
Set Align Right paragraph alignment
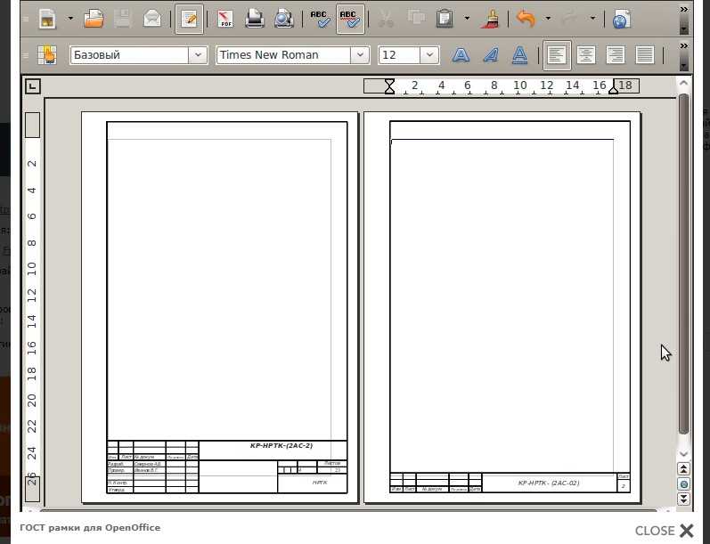[x=616, y=55]
